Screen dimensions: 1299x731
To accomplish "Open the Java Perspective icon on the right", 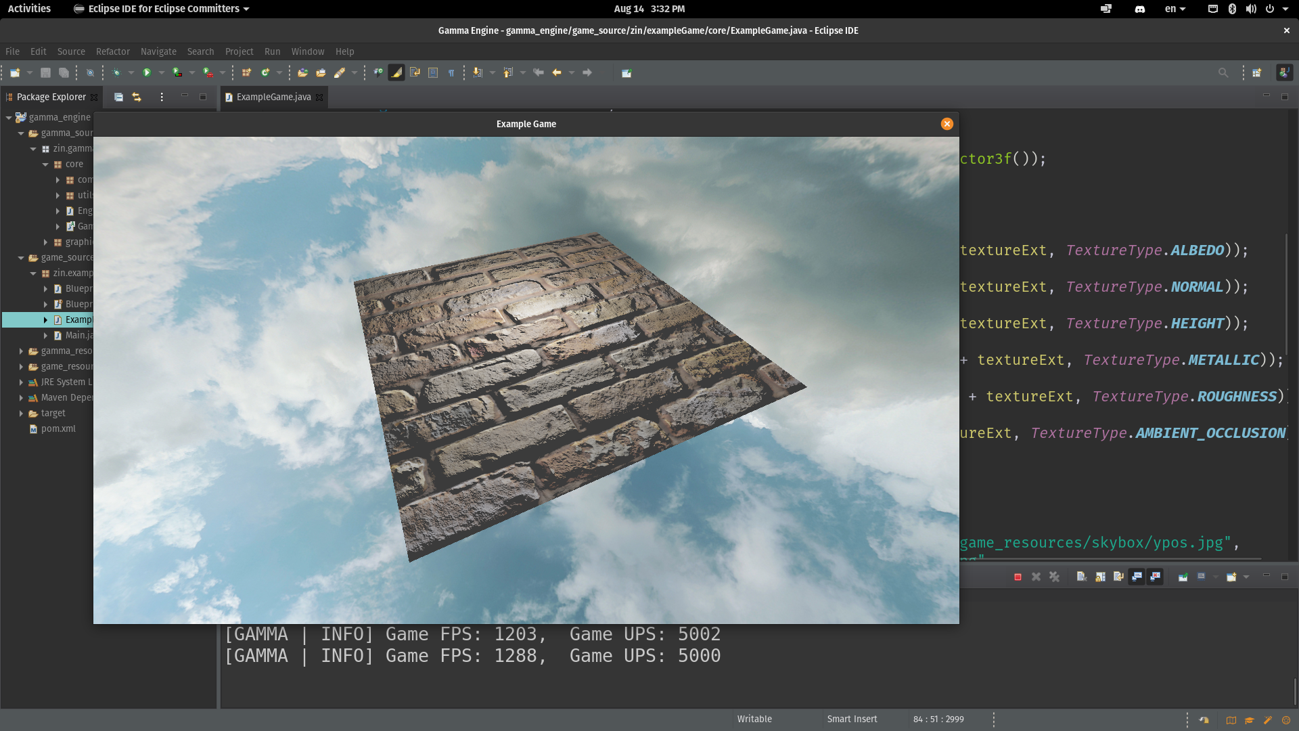I will click(1283, 72).
